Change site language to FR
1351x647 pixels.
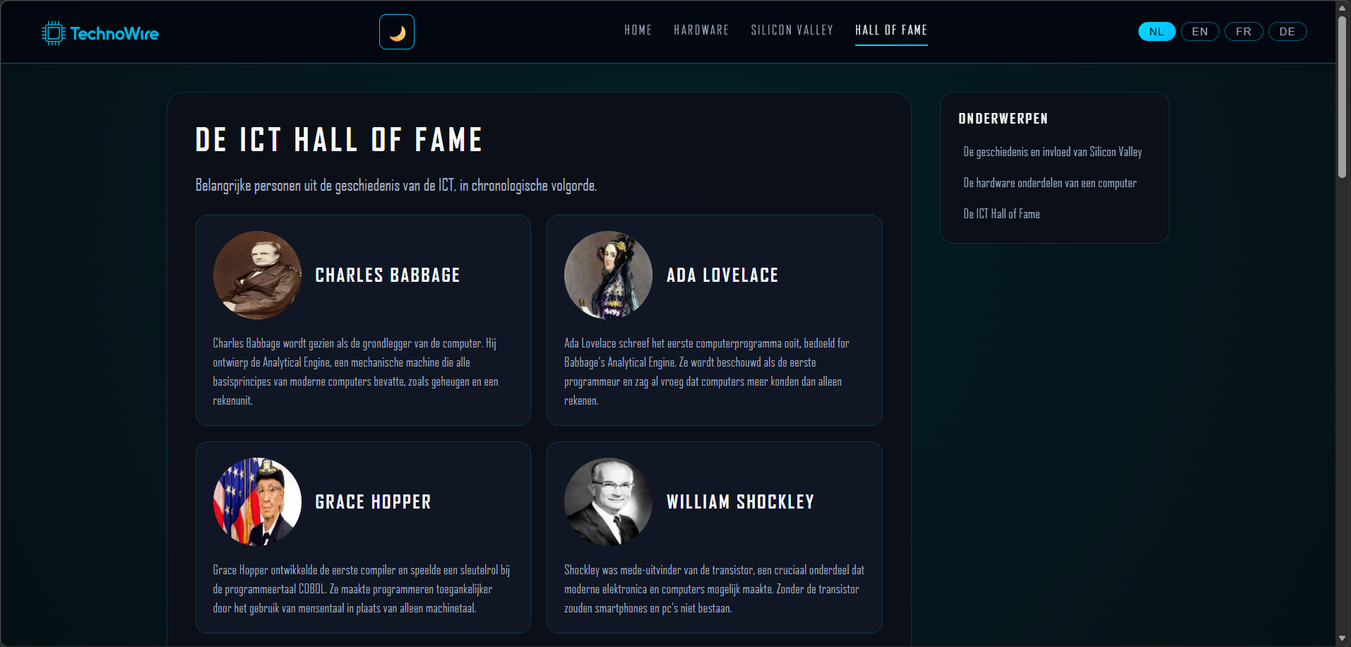pos(1243,32)
